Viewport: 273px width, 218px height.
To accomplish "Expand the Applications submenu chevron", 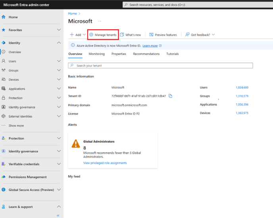I will pyautogui.click(x=59, y=89).
